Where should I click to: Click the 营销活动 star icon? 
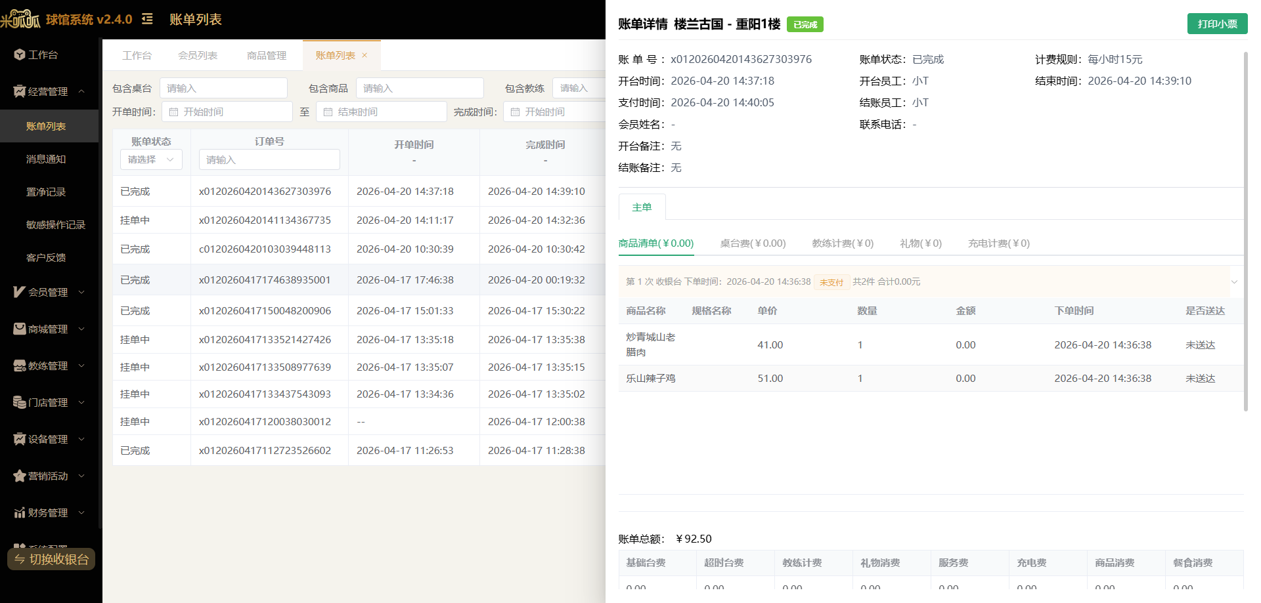19,476
